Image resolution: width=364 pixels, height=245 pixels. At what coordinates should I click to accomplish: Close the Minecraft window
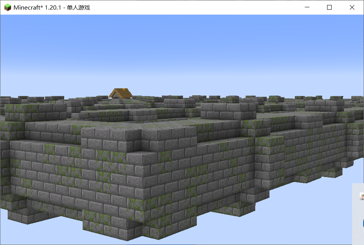(x=352, y=7)
